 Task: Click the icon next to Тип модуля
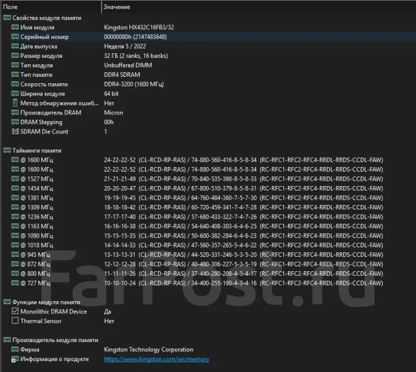coord(15,65)
